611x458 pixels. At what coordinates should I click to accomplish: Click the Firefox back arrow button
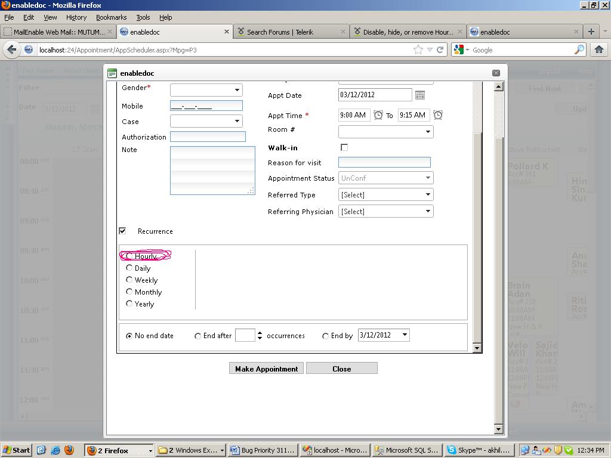click(x=12, y=49)
